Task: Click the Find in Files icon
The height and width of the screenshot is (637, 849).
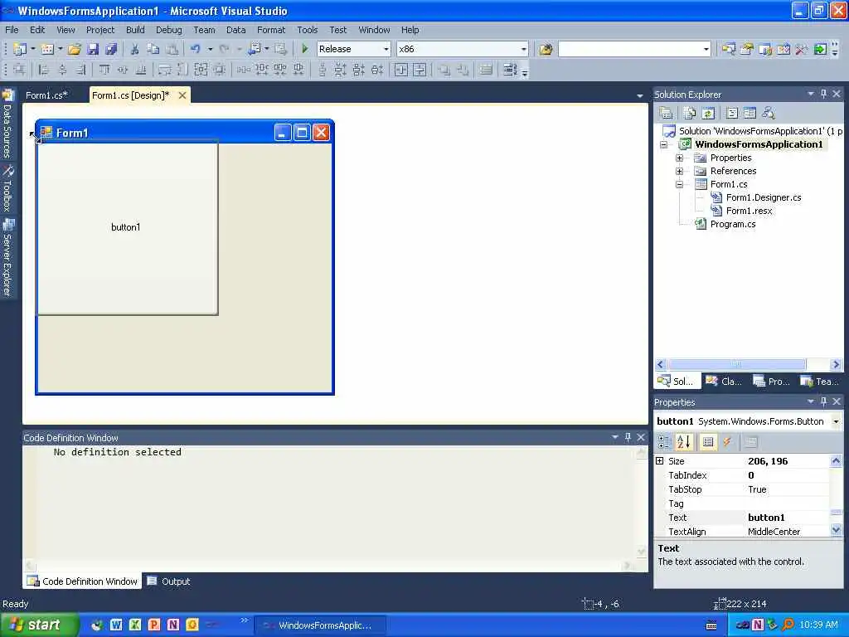Action: click(546, 49)
